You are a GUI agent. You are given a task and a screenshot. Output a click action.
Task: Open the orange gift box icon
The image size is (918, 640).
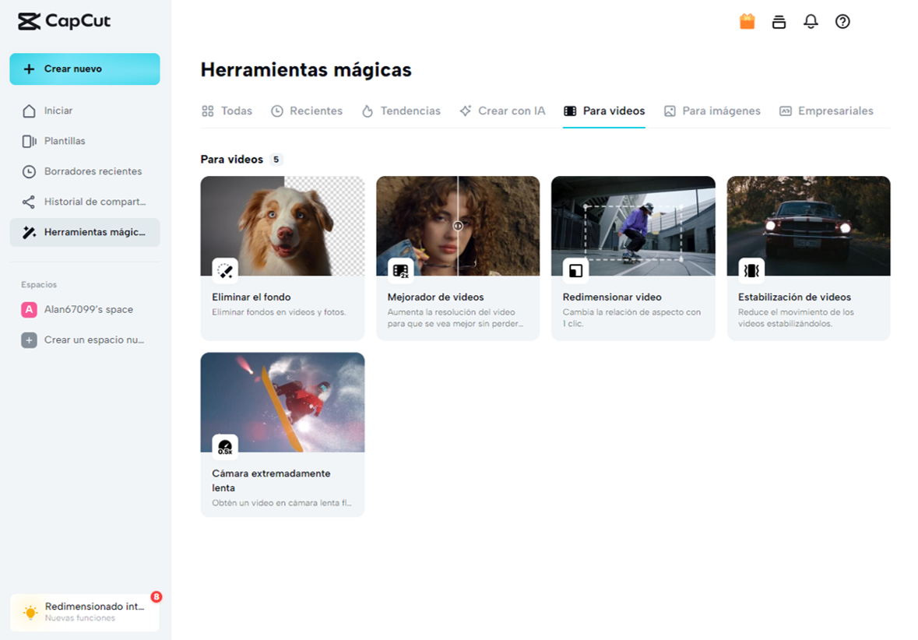(x=747, y=22)
